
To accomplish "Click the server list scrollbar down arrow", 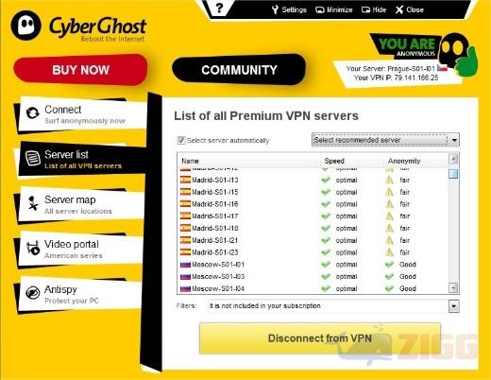I will click(x=453, y=287).
